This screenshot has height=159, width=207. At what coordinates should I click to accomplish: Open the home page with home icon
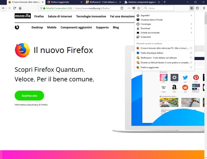20,8
